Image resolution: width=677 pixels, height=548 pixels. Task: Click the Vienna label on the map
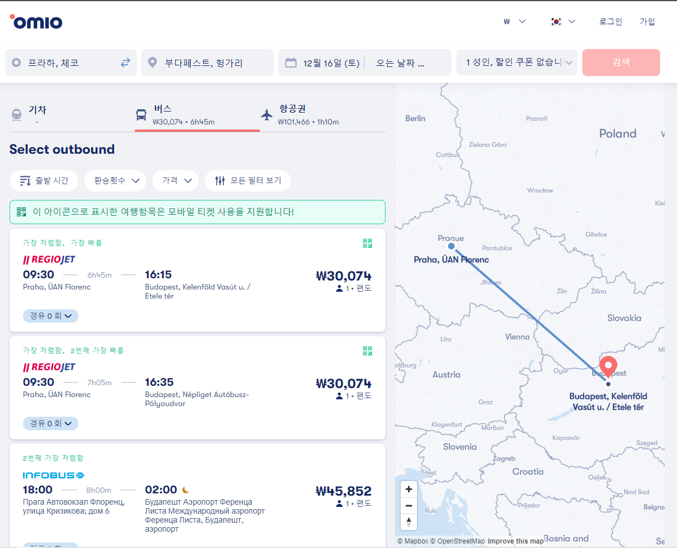pyautogui.click(x=517, y=337)
